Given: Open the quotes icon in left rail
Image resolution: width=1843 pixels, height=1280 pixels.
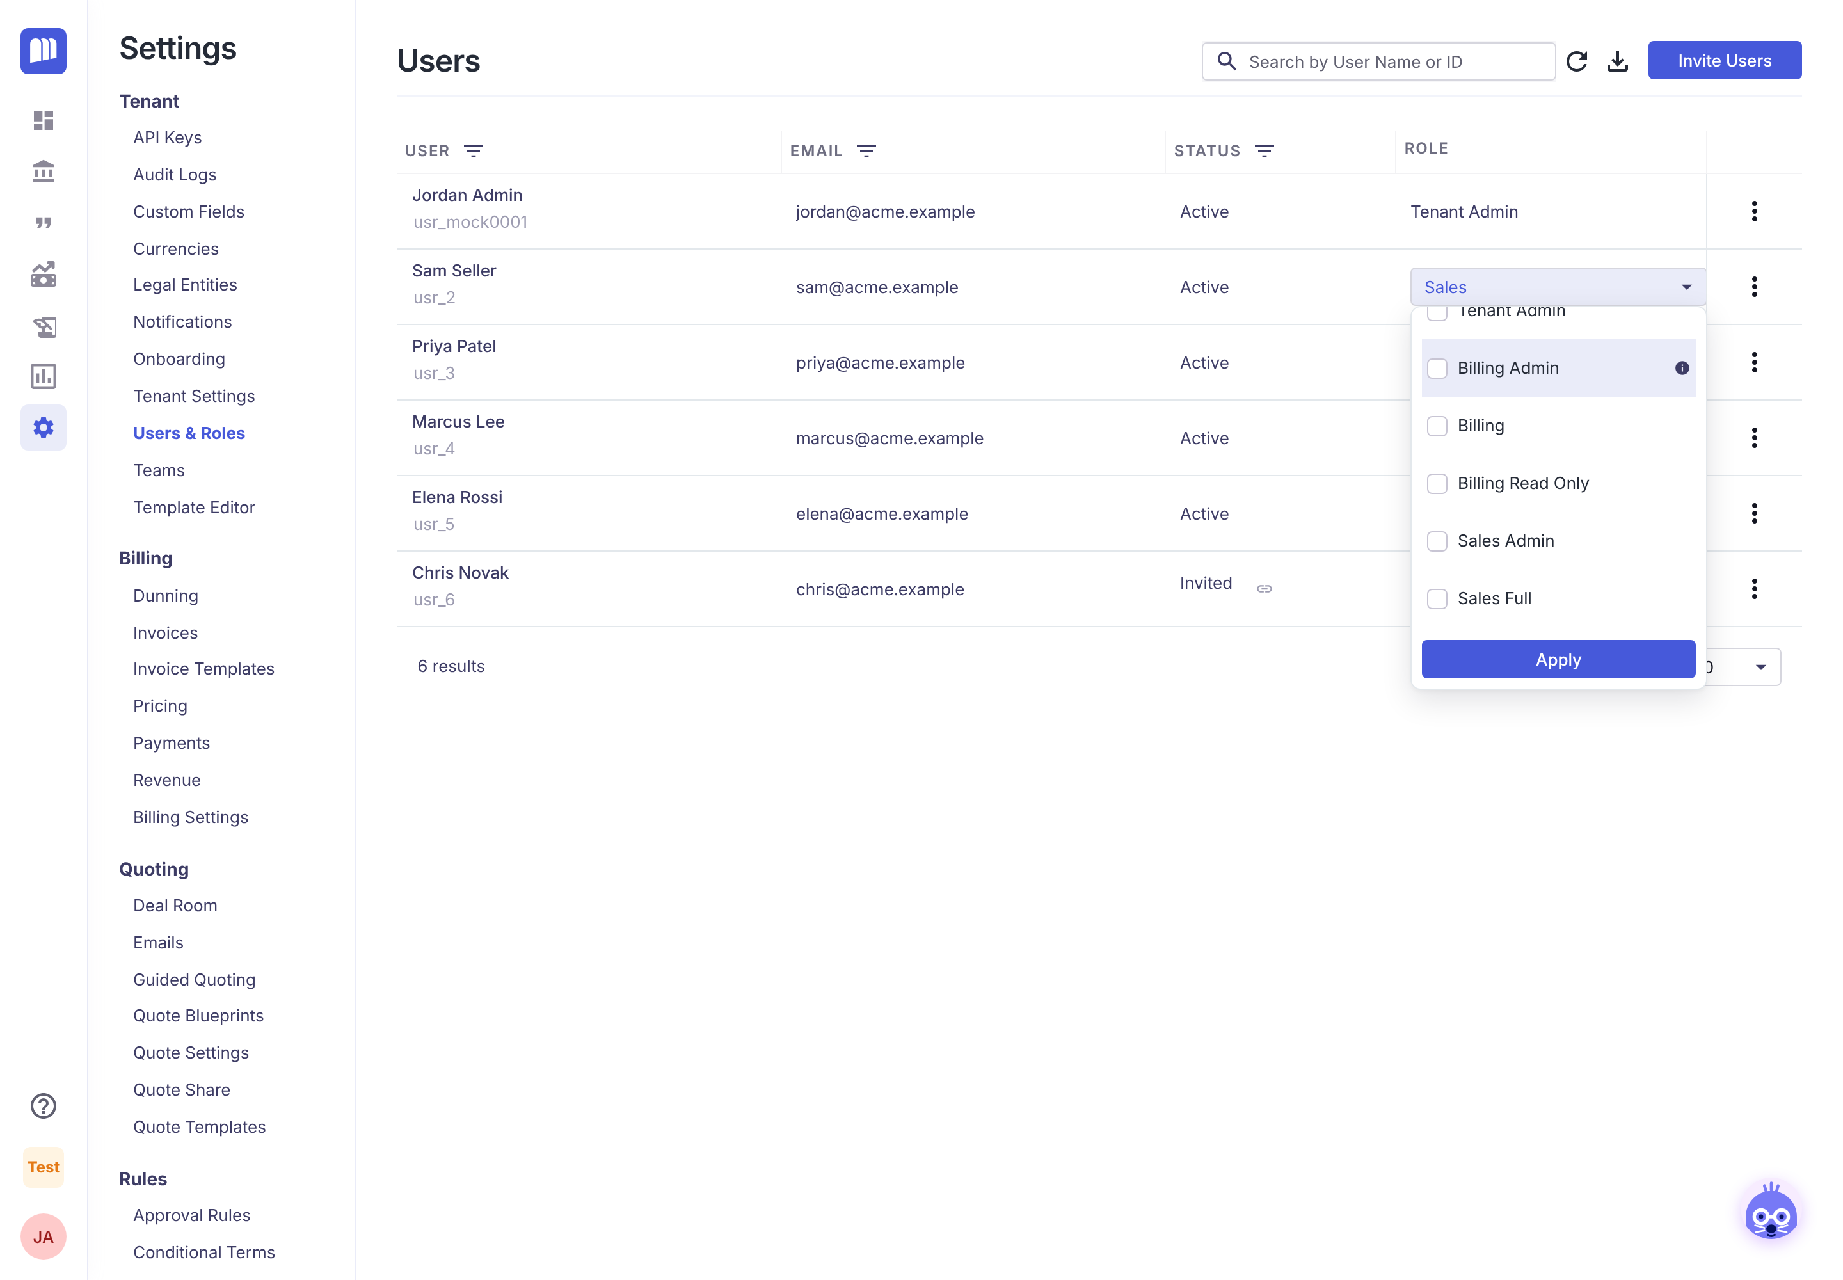Looking at the screenshot, I should click(44, 222).
